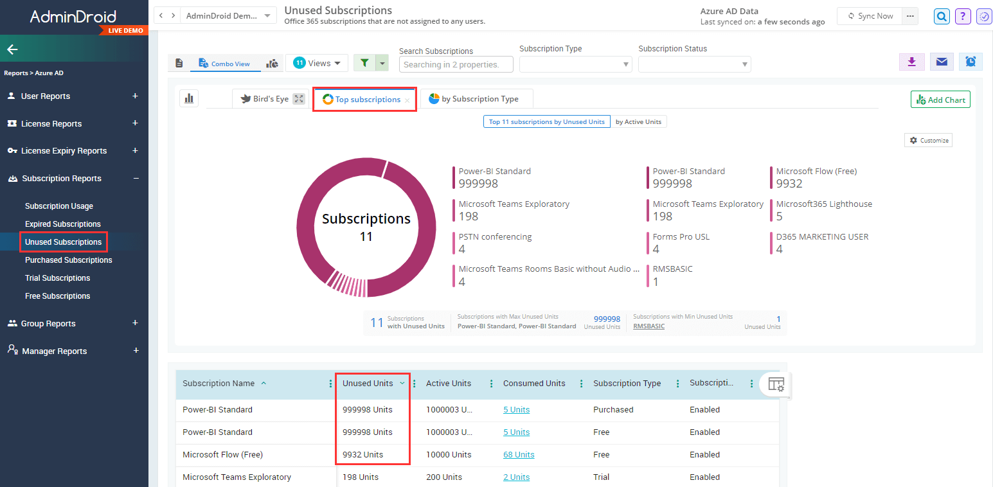Switch to Combo View mode
Image resolution: width=993 pixels, height=487 pixels.
click(x=224, y=64)
